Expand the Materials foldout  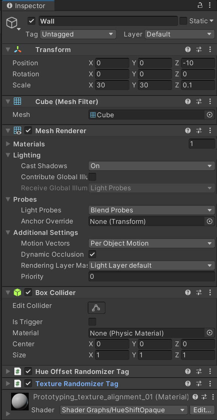pyautogui.click(x=8, y=144)
